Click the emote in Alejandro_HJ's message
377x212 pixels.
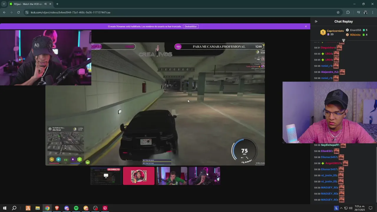(x=342, y=72)
